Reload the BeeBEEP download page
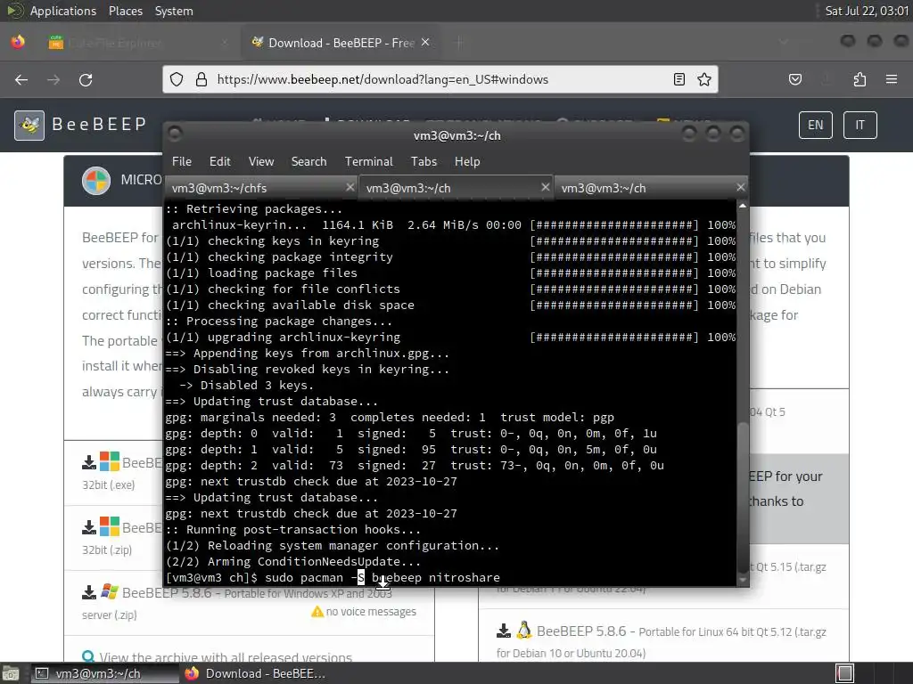 tap(86, 79)
